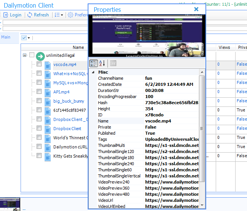Switch Properties to Categorized view
The width and height of the screenshot is (247, 211).
pos(93,64)
